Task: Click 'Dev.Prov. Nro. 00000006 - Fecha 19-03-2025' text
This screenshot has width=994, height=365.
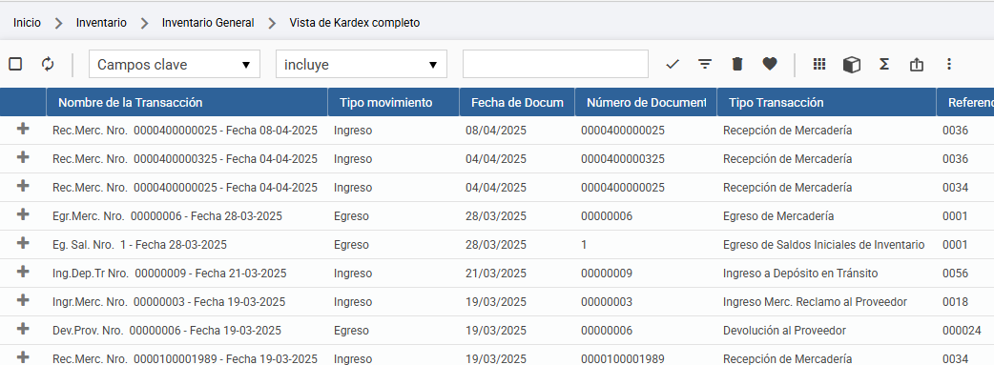Action: click(x=167, y=330)
